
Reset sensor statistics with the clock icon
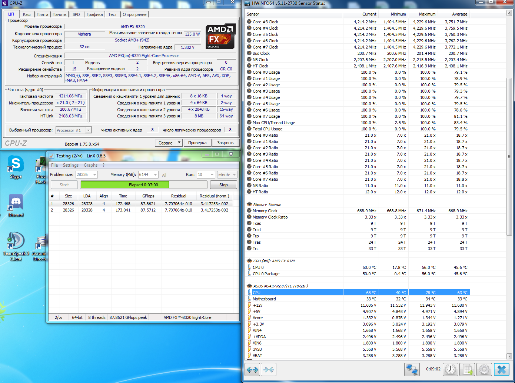451,369
